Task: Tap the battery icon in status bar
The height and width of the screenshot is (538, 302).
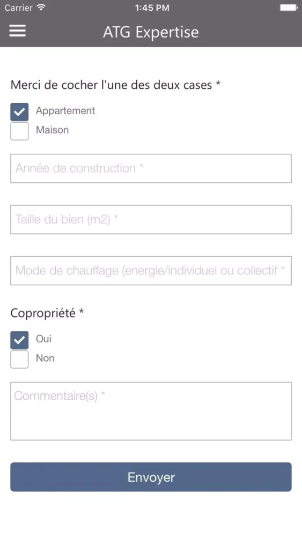Action: [289, 8]
